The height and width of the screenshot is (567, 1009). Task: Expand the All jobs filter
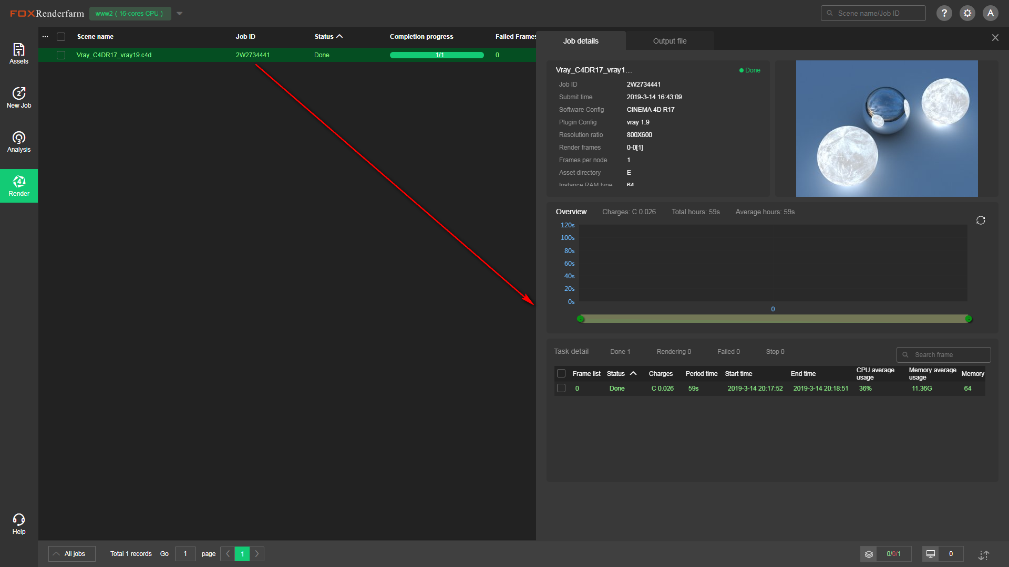point(72,554)
